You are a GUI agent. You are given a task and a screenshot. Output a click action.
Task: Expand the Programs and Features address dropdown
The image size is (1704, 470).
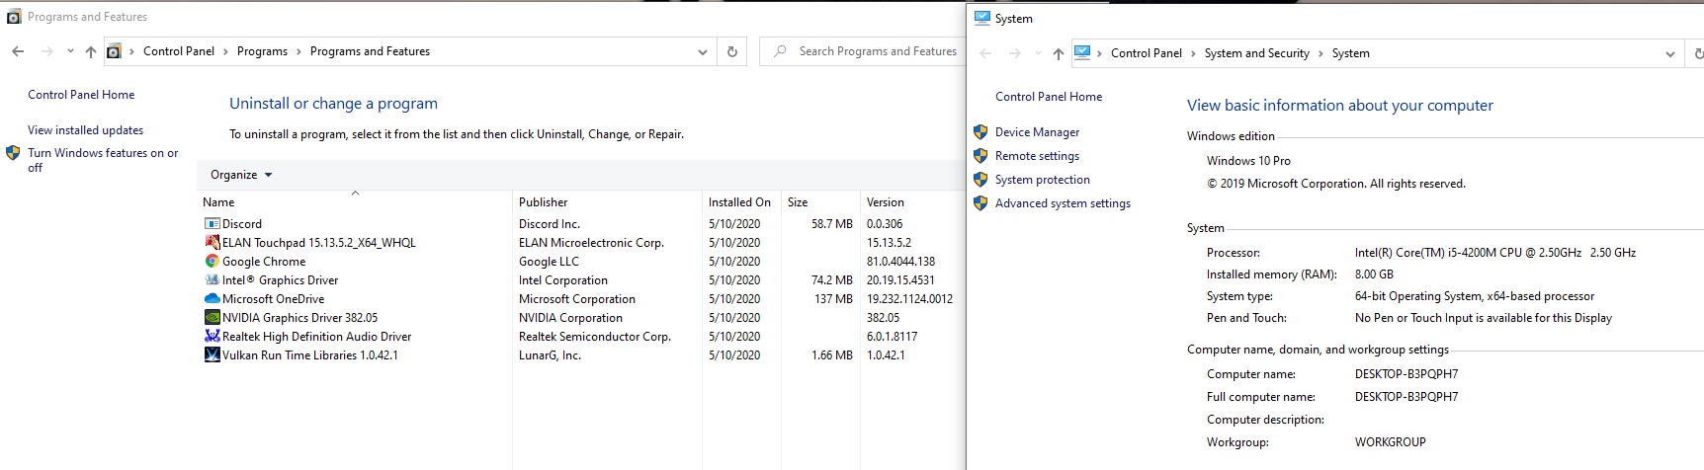click(703, 51)
